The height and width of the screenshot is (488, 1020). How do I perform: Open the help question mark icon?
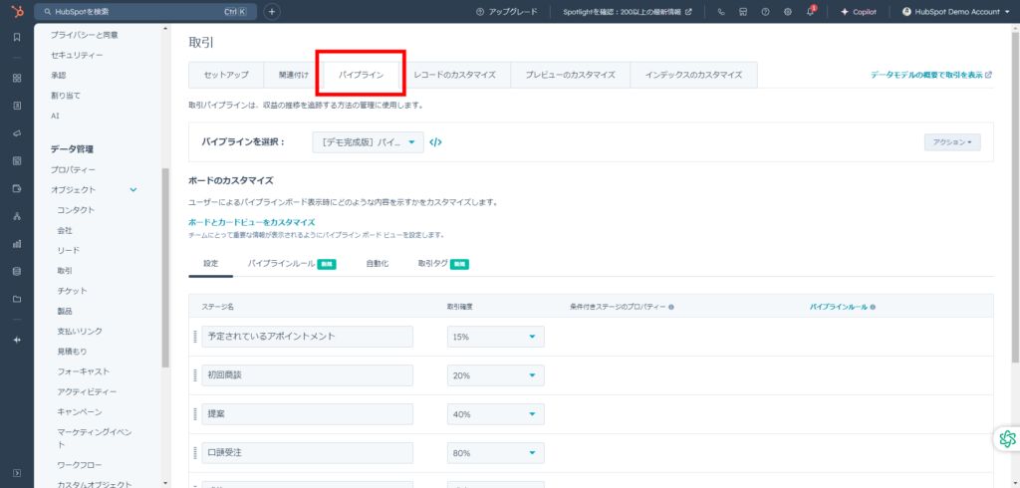[766, 12]
